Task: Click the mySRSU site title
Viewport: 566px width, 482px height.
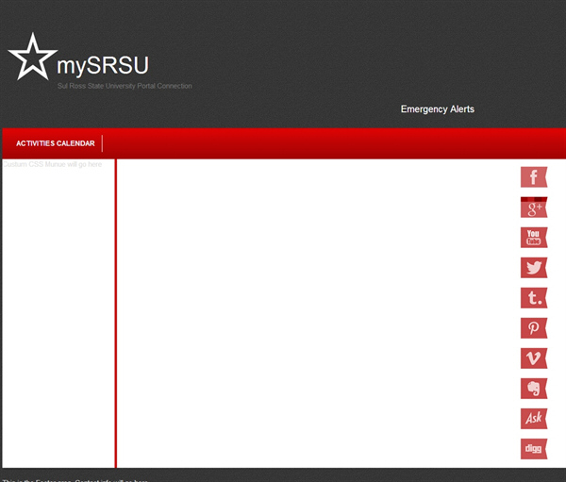Action: click(x=103, y=66)
